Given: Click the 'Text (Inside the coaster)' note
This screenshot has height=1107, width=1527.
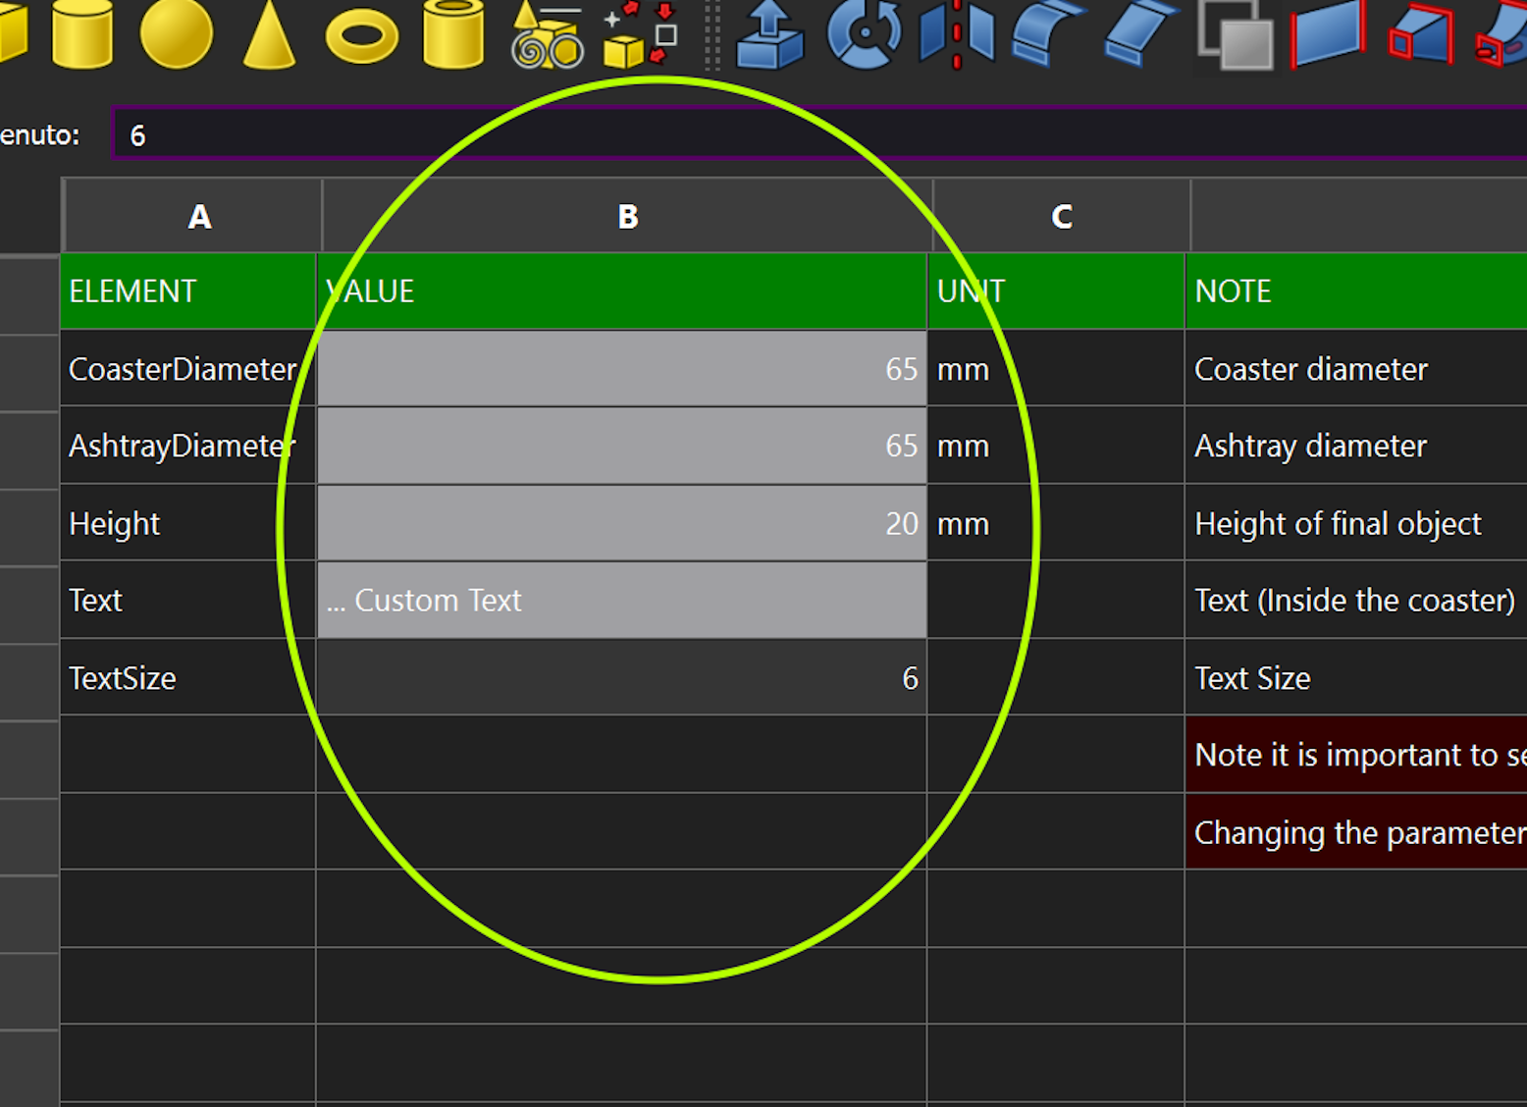Looking at the screenshot, I should 1356,600.
